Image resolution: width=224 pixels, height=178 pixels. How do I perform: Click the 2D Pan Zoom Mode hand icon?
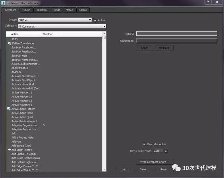[9, 43]
